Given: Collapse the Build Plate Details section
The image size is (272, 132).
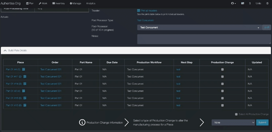Looking at the screenshot, I should coord(5,51).
